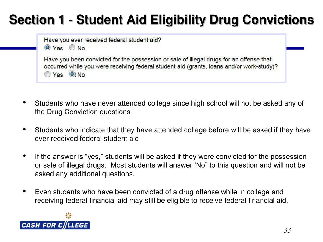Click the Section 1 slide title
The height and width of the screenshot is (242, 323).
[x=161, y=20]
